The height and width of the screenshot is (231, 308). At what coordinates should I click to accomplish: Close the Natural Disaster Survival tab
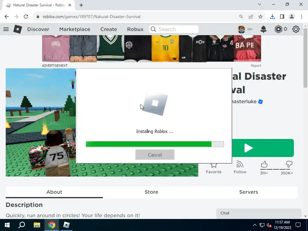pos(70,5)
